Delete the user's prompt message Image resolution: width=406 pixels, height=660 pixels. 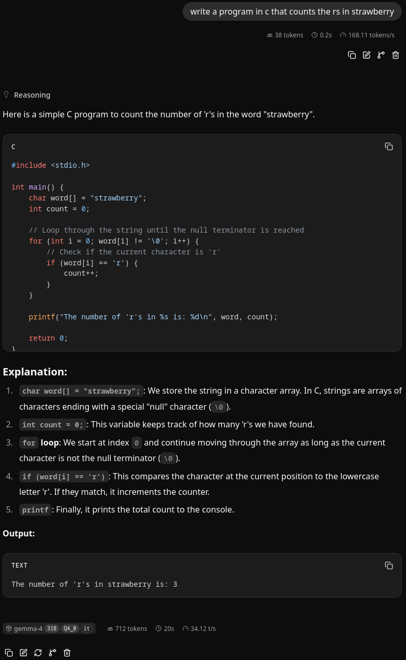396,55
